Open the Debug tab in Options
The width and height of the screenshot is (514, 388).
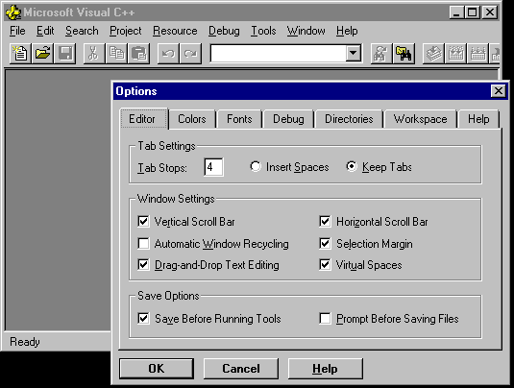pyautogui.click(x=288, y=119)
